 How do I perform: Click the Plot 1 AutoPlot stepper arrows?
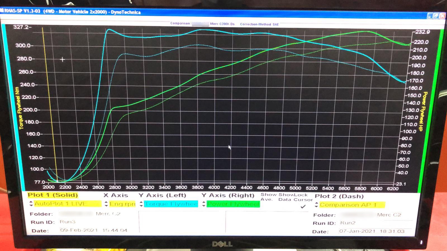(31, 204)
